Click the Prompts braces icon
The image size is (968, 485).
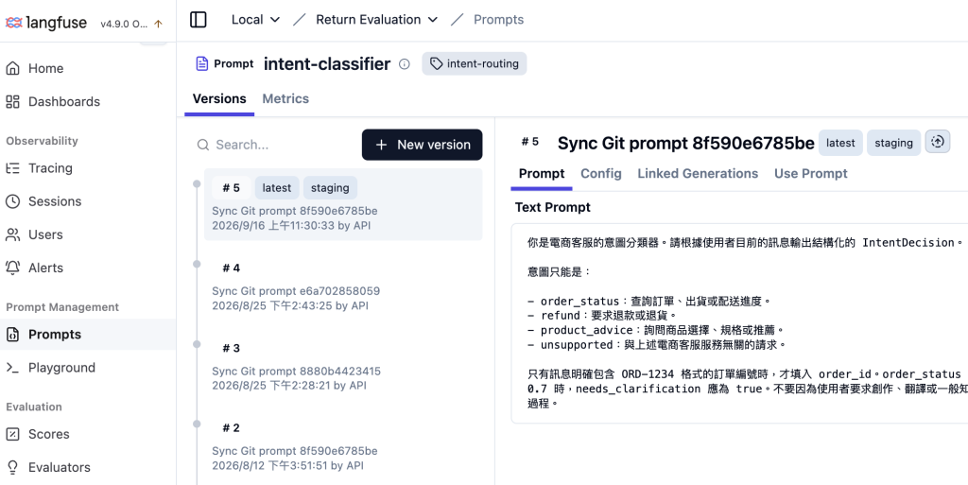[12, 335]
